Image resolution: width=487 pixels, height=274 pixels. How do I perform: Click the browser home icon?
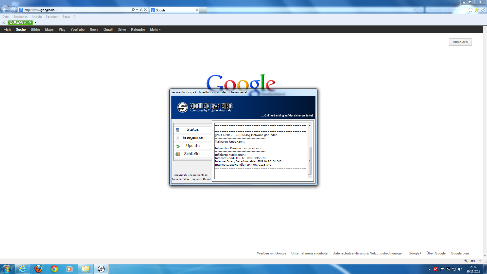(471, 10)
